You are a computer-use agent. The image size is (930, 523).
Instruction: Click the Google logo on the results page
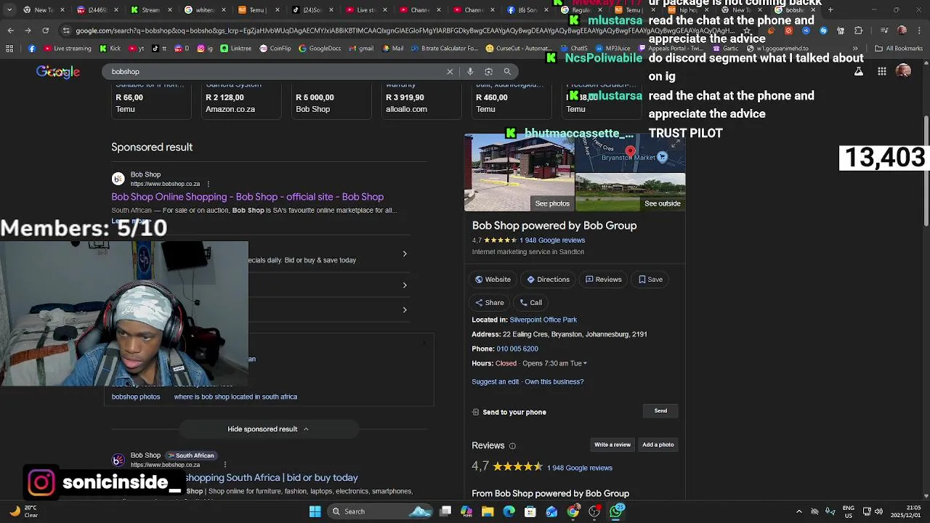(58, 71)
